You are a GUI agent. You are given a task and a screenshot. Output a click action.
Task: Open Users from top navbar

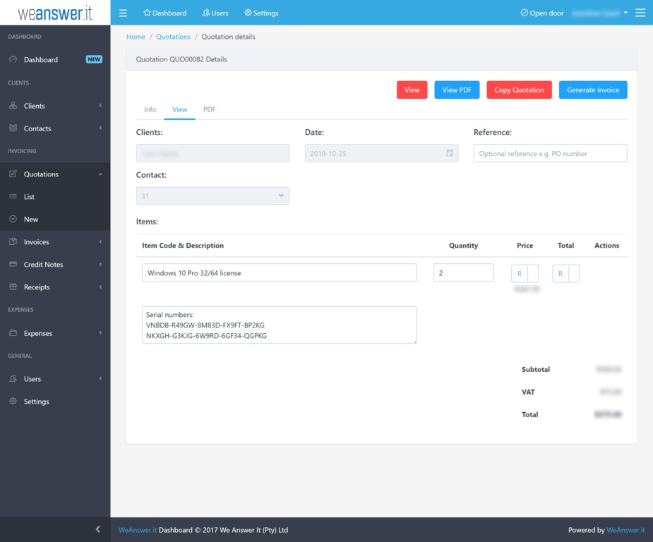coord(215,13)
